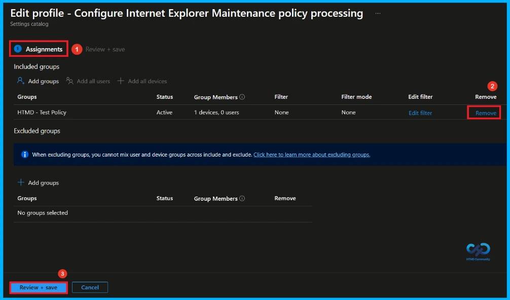510x300 pixels.
Task: Click the 1 devices, 0 users cell
Action: pyautogui.click(x=216, y=112)
